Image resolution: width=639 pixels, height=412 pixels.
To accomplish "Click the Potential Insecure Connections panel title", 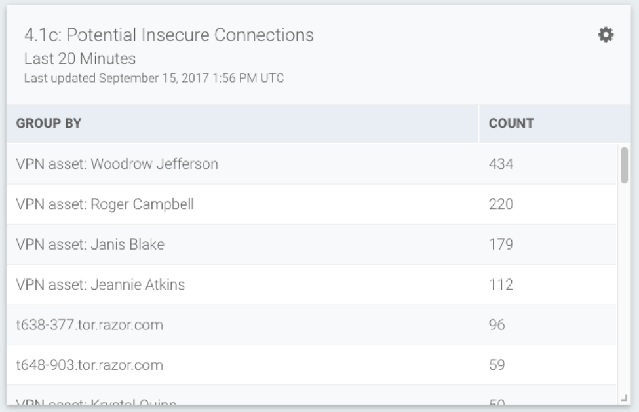I will [x=169, y=35].
